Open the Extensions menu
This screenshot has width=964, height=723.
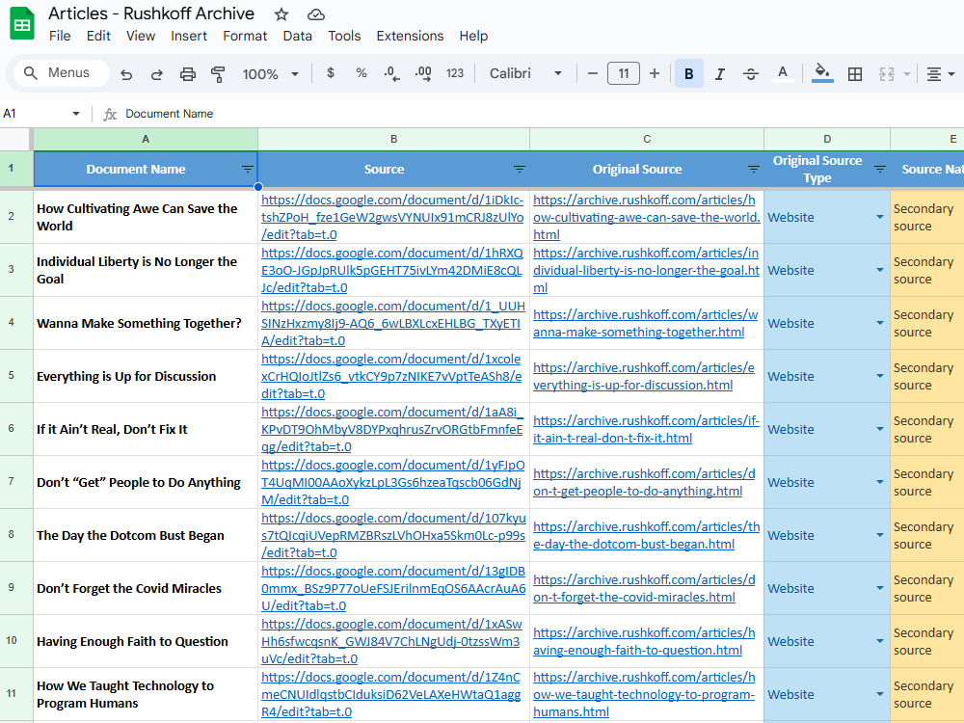410,36
